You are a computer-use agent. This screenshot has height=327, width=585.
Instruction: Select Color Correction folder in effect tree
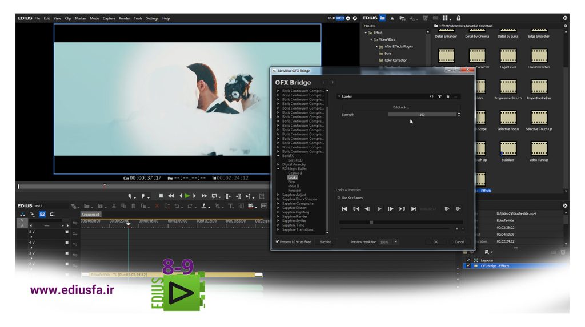coord(395,60)
